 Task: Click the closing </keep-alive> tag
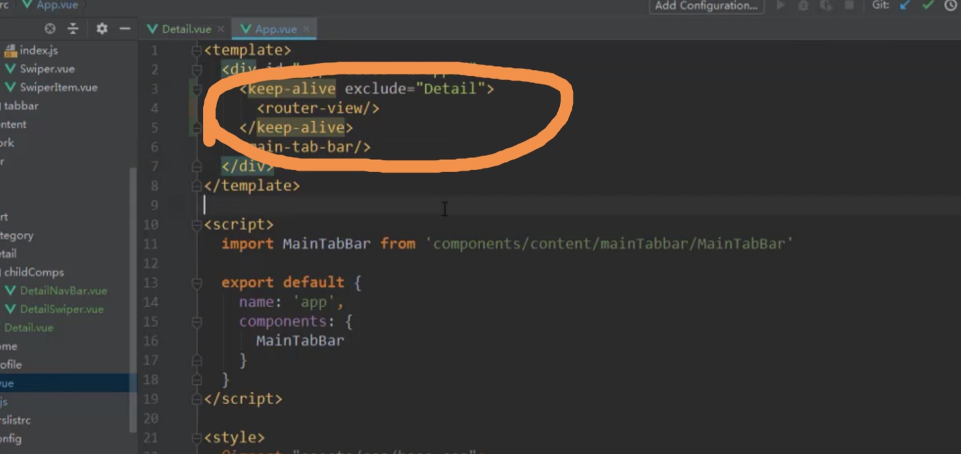pos(296,127)
